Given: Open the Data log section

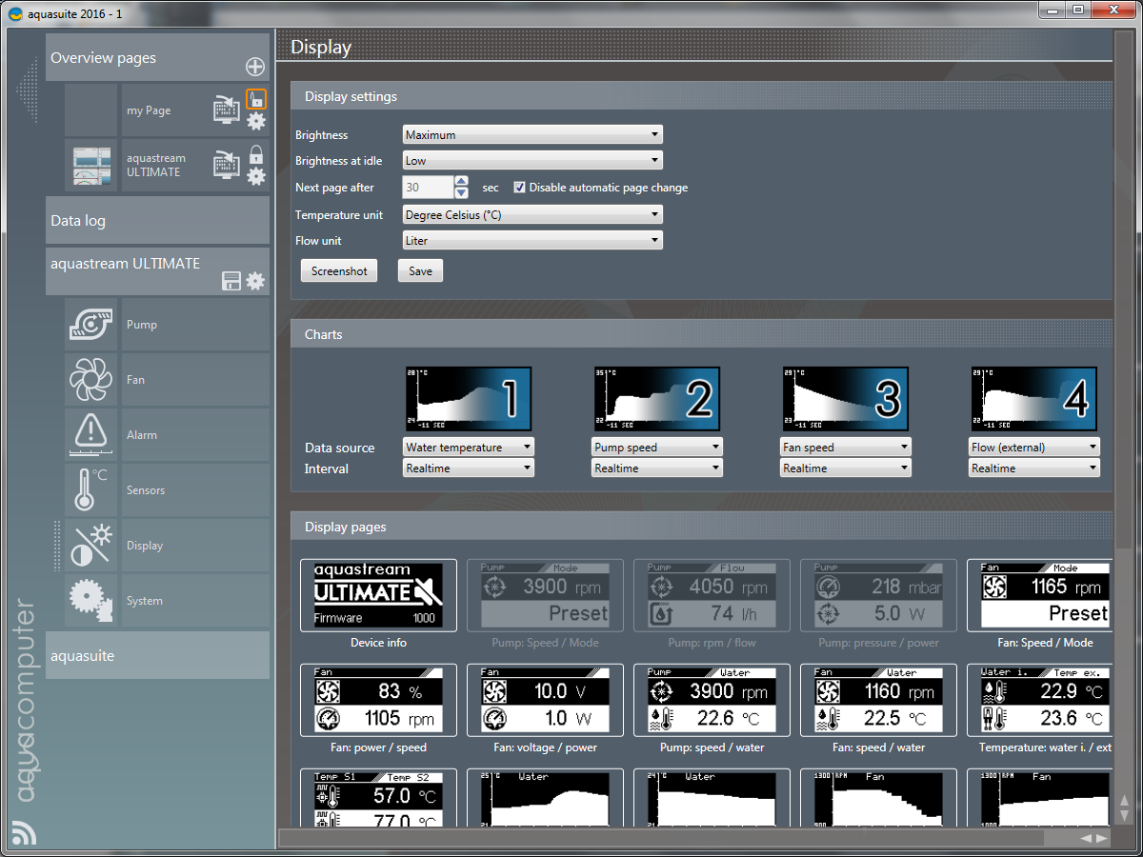Looking at the screenshot, I should pos(157,221).
